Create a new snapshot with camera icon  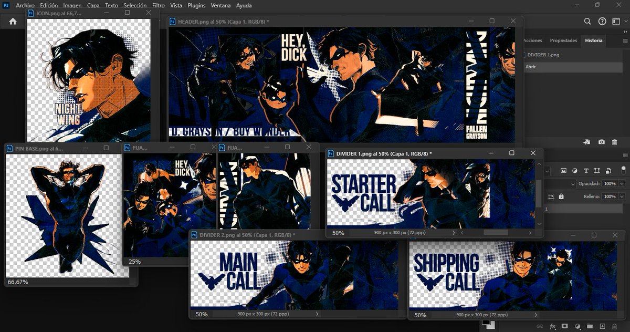click(601, 142)
